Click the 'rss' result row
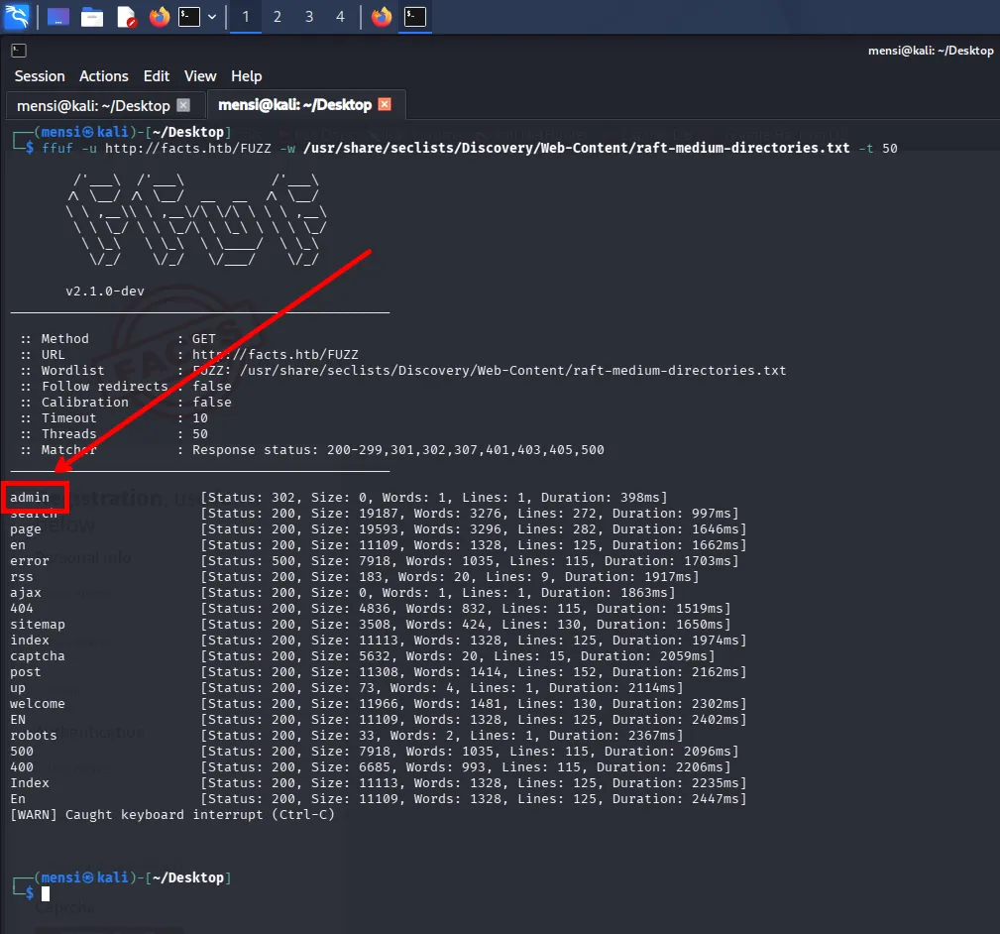 (354, 577)
